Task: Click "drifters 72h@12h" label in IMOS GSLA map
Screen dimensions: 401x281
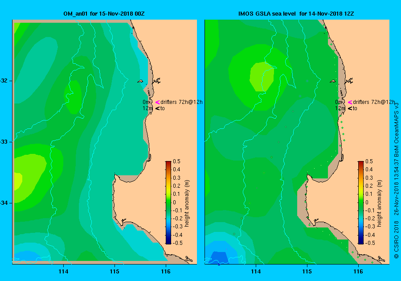Action: [x=374, y=102]
